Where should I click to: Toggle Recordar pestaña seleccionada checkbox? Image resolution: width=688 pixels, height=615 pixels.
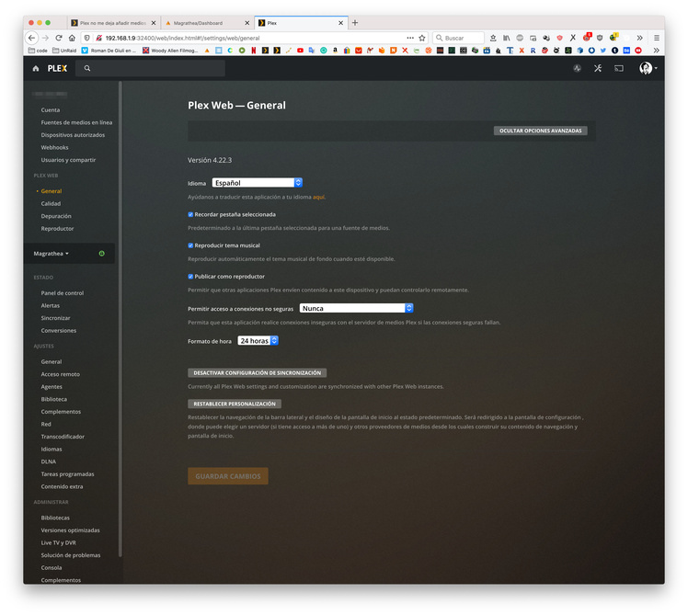pos(190,214)
